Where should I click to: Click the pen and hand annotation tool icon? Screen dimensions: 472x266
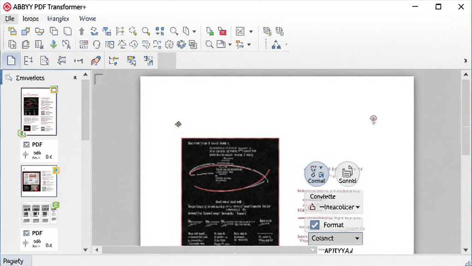[x=96, y=60]
